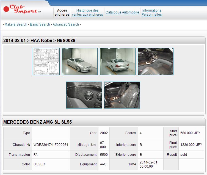The width and height of the screenshot is (207, 175).
Task: Click the start price 680 000 JPY value
Action: pyautogui.click(x=190, y=133)
